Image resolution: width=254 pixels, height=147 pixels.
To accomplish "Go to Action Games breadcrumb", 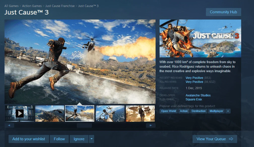I will tap(32, 6).
